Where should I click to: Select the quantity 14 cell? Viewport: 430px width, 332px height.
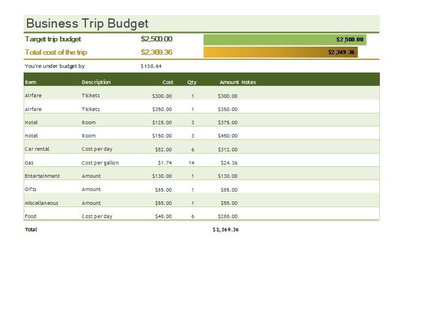point(191,163)
